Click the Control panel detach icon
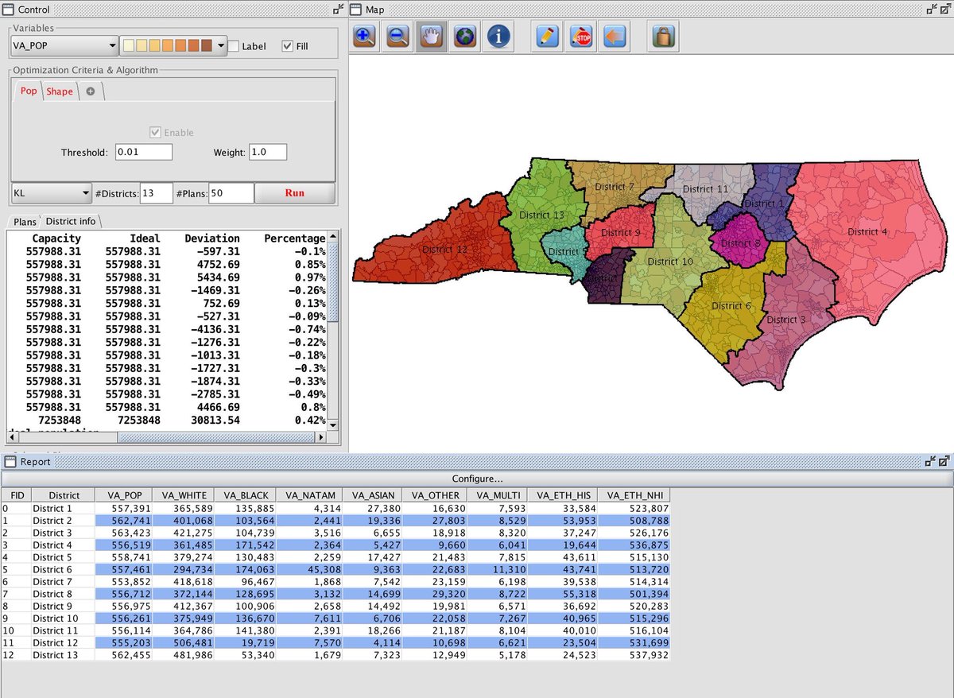The width and height of the screenshot is (954, 698). pyautogui.click(x=338, y=10)
